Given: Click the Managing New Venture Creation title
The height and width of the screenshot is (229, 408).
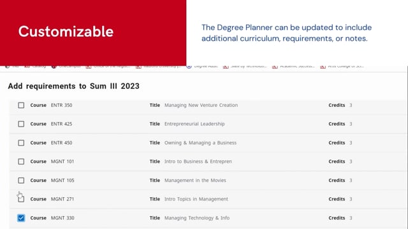Looking at the screenshot, I should pyautogui.click(x=201, y=105).
